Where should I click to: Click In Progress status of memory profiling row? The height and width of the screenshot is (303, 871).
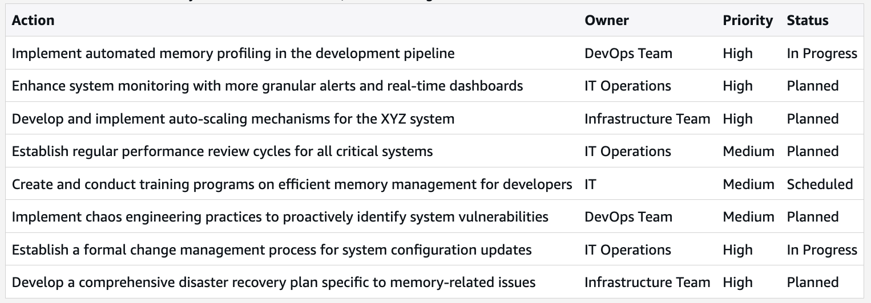822,54
